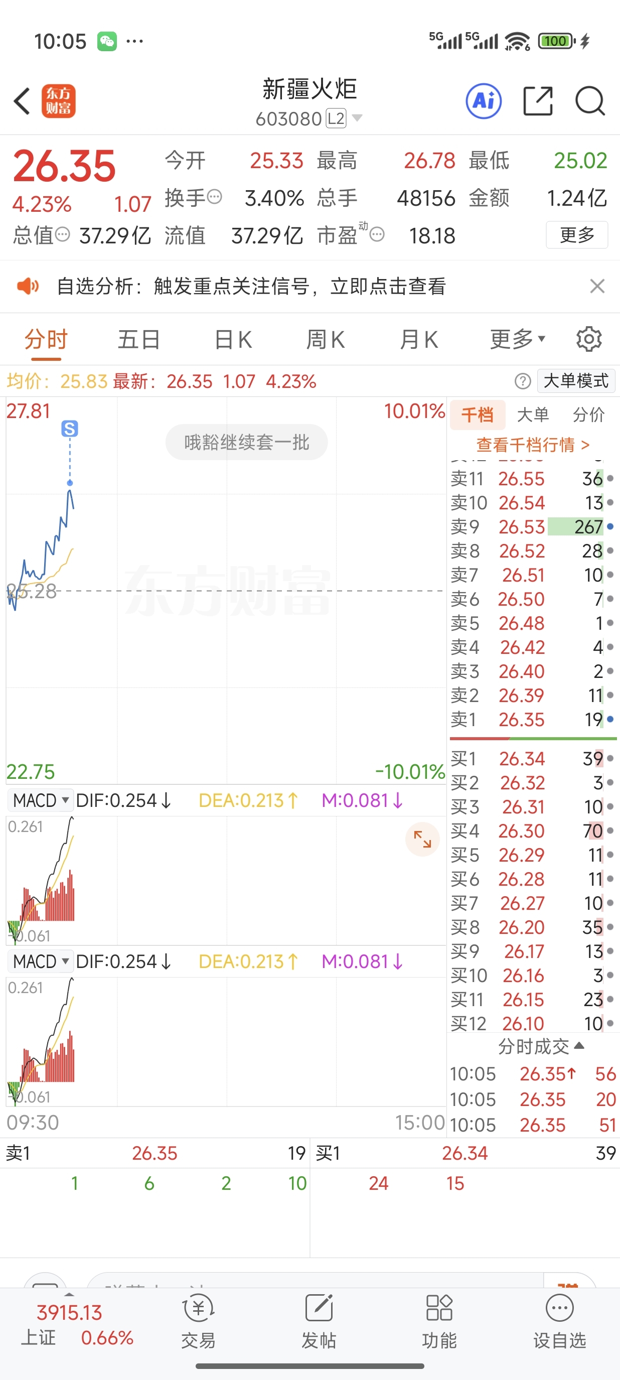Open the search magnifier icon
The height and width of the screenshot is (1380, 620).
(590, 101)
